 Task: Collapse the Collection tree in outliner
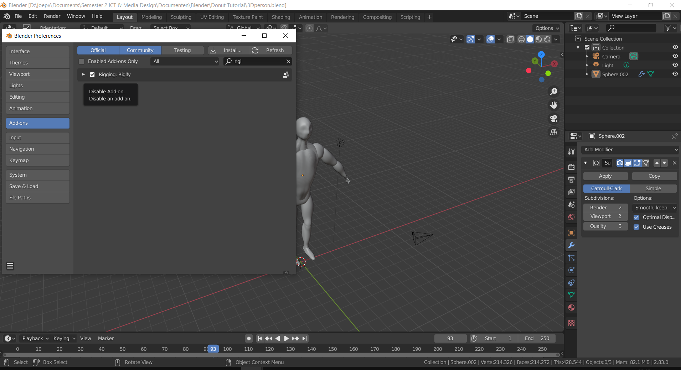pyautogui.click(x=578, y=47)
